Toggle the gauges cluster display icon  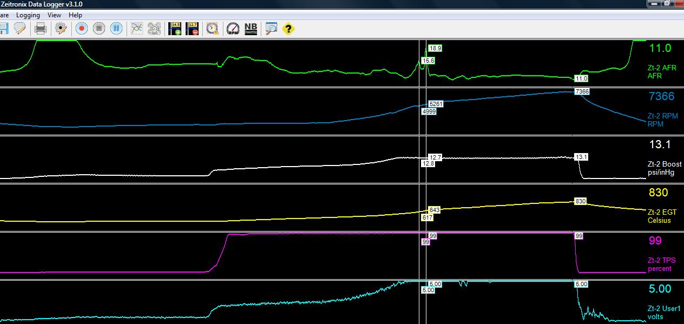(x=154, y=28)
